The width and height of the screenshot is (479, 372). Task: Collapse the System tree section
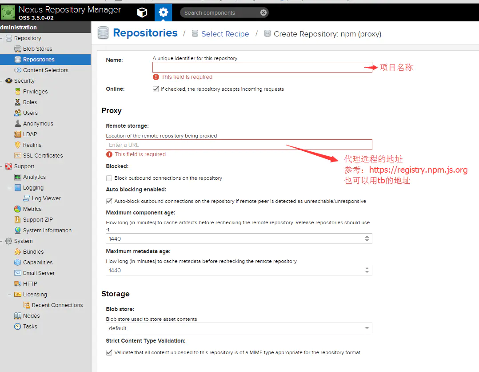[x=1, y=241]
